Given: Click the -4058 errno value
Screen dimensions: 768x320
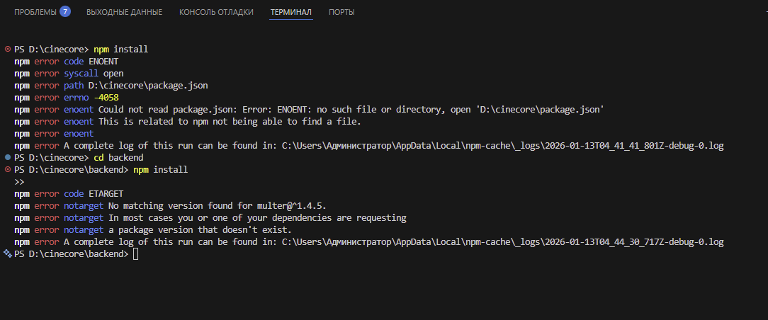Looking at the screenshot, I should tap(106, 98).
